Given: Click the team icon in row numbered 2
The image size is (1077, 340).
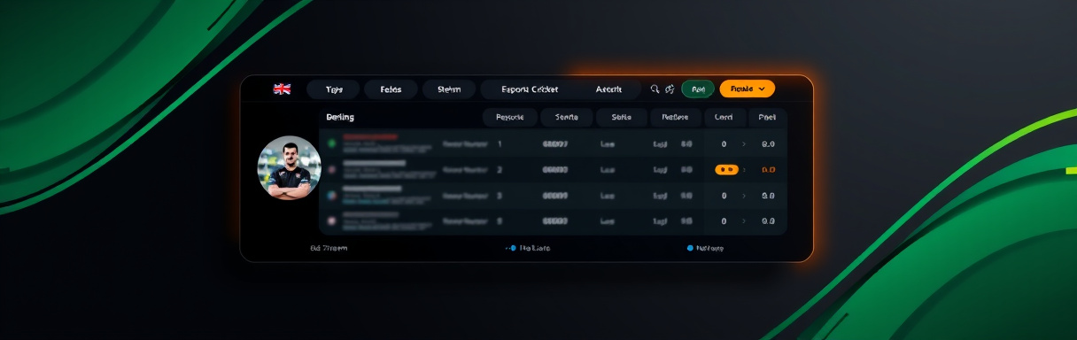Looking at the screenshot, I should point(332,169).
